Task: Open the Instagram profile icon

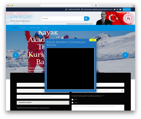Action: (x=117, y=10)
